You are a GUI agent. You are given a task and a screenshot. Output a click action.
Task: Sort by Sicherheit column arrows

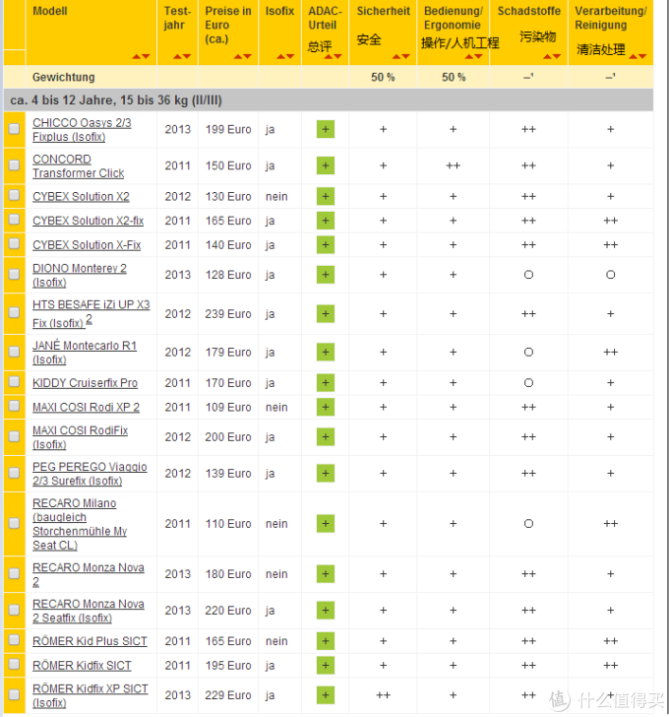click(x=401, y=56)
